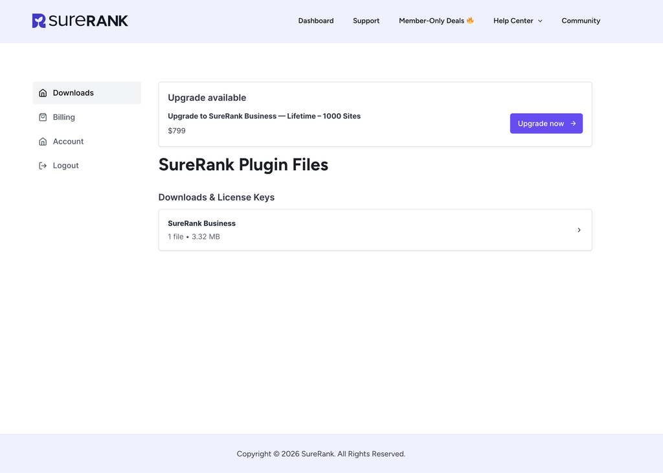Select Downloads in the sidebar

pyautogui.click(x=87, y=93)
